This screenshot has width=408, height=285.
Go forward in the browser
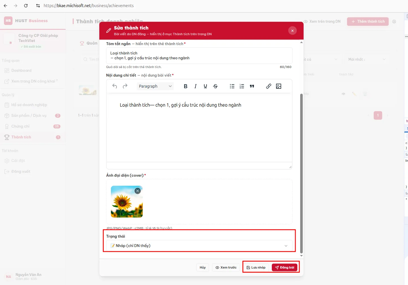pos(16,6)
